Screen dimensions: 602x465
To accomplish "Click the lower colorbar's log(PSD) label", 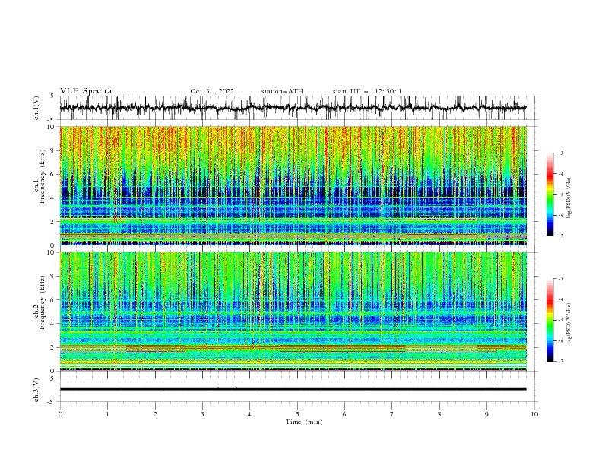I will point(569,324).
